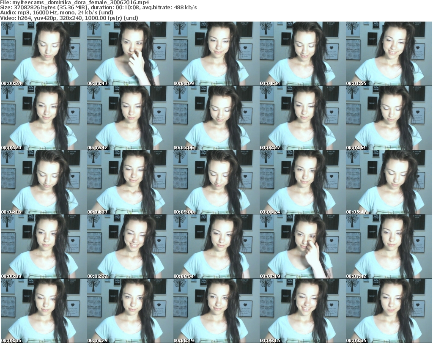Select the thumbnail timestamped 00:03:27

302,118
